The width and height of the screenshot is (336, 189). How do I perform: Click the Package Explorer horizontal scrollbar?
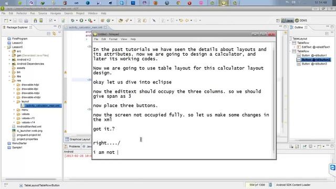[x=30, y=179]
